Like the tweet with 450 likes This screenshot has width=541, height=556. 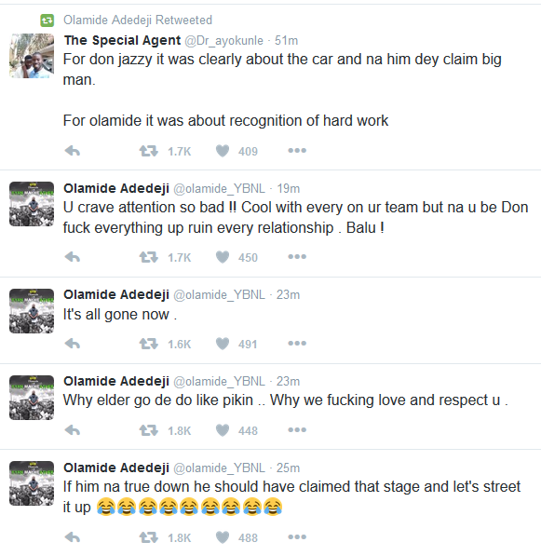coord(223,257)
